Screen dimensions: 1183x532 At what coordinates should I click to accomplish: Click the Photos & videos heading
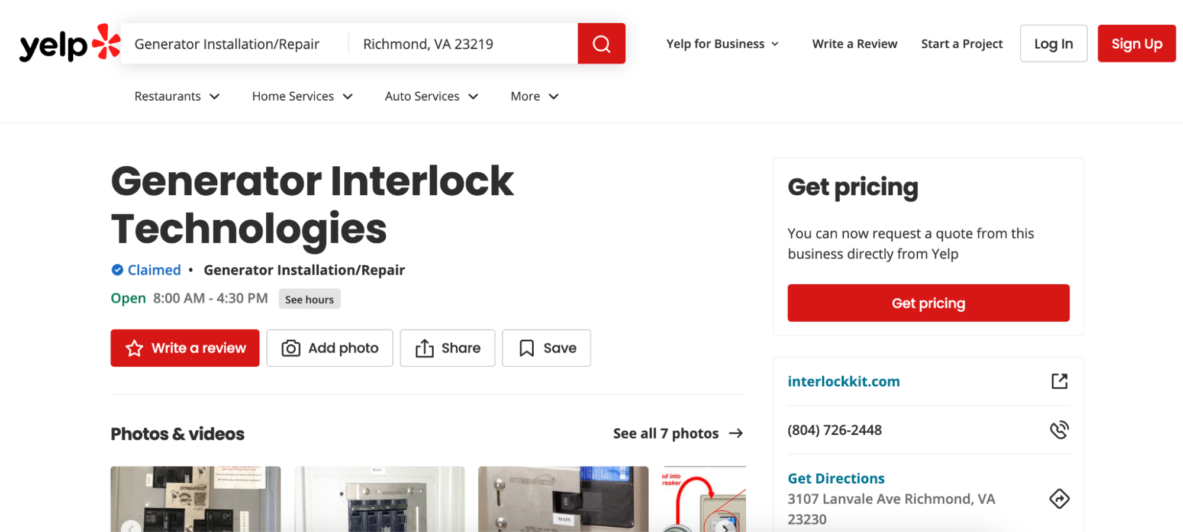pos(178,434)
